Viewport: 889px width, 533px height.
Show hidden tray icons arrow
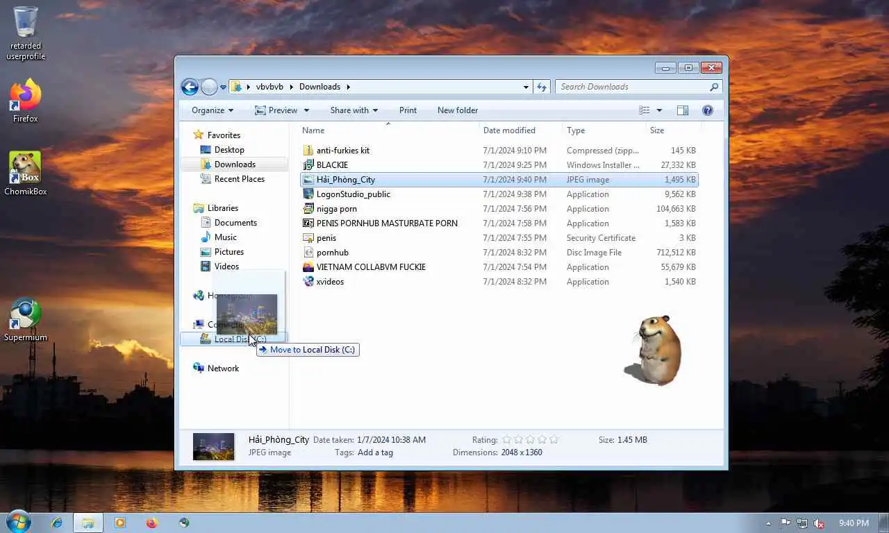[768, 523]
